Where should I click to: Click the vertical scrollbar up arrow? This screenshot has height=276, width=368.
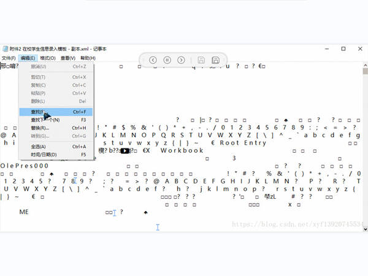(x=365, y=65)
